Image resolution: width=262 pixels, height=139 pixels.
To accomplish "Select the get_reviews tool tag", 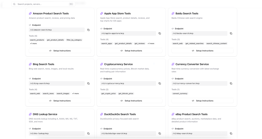I will 140,44.
